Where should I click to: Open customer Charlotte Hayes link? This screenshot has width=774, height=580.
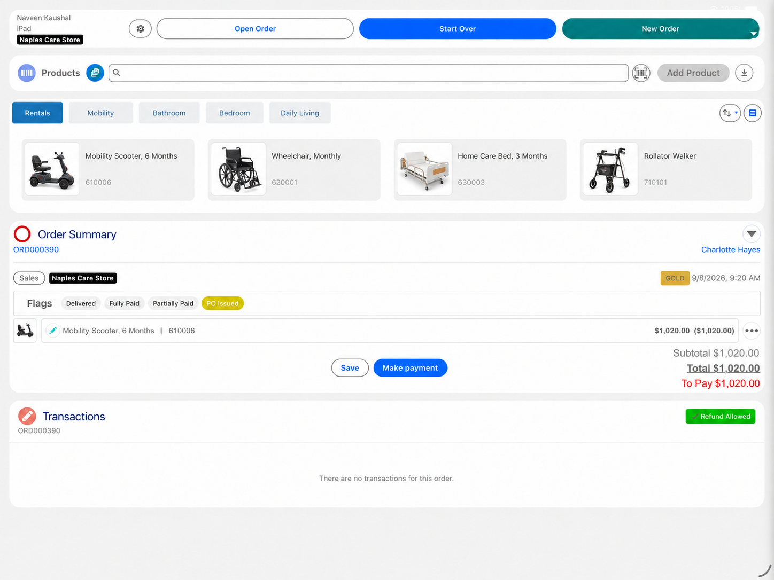tap(730, 249)
